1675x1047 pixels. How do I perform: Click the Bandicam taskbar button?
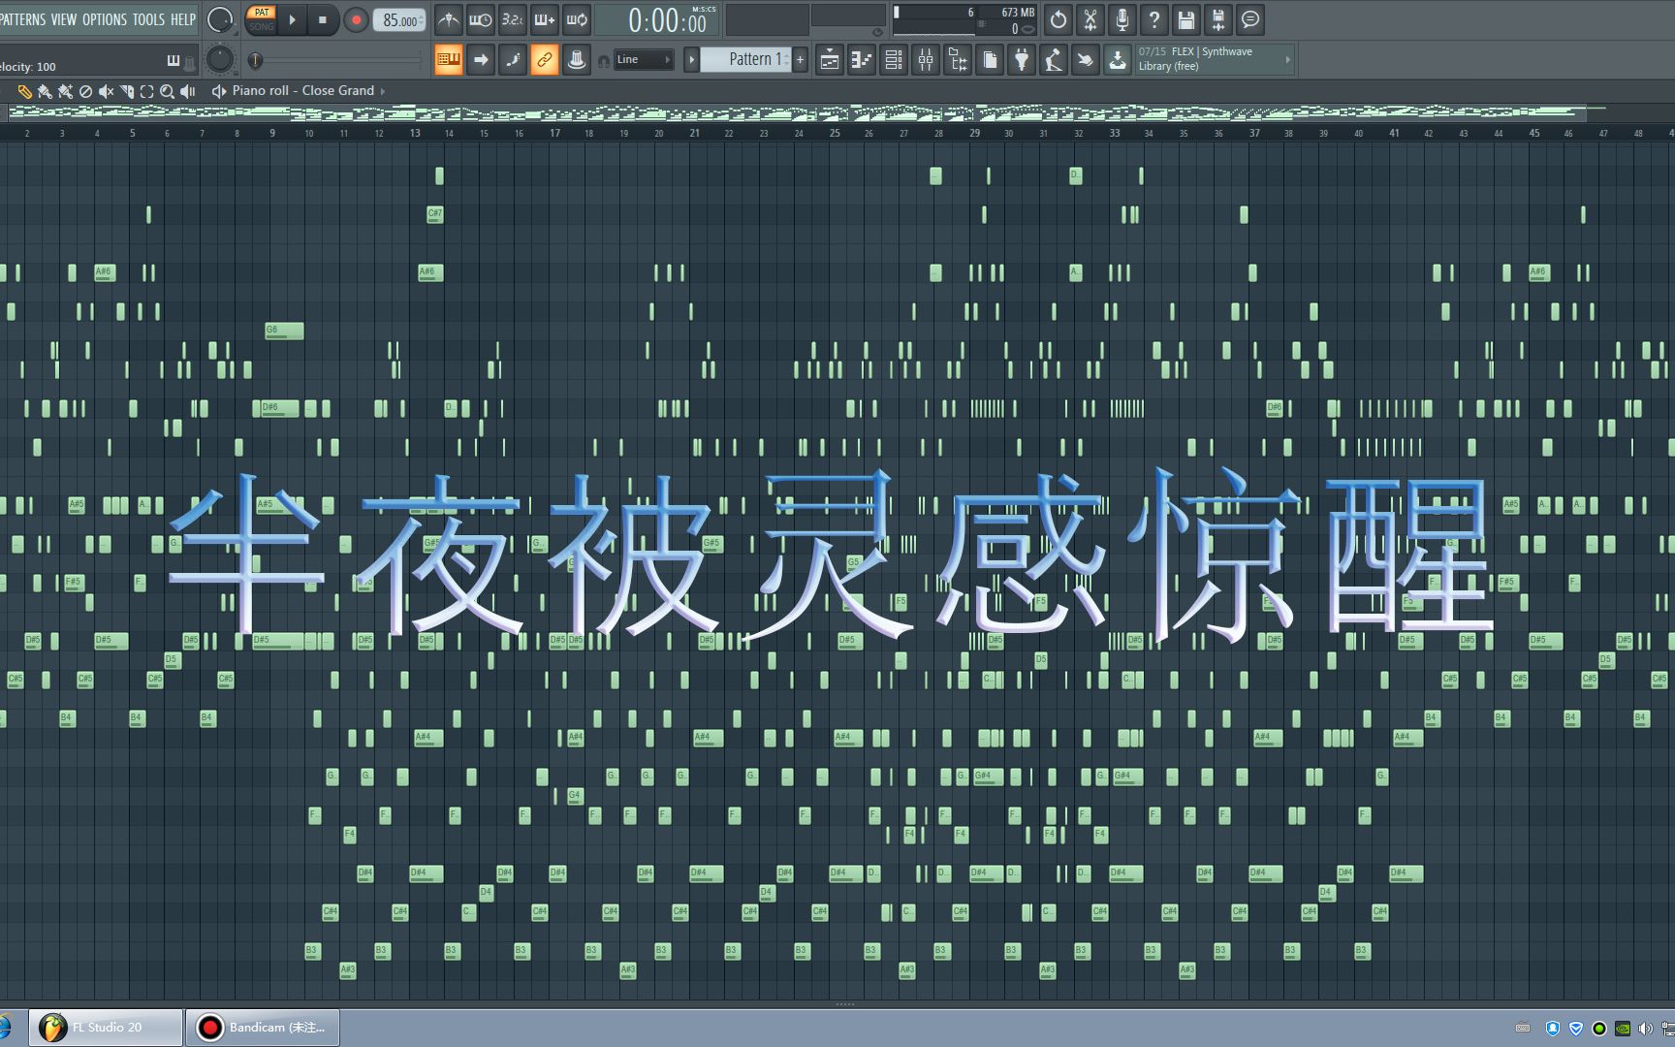(263, 1028)
